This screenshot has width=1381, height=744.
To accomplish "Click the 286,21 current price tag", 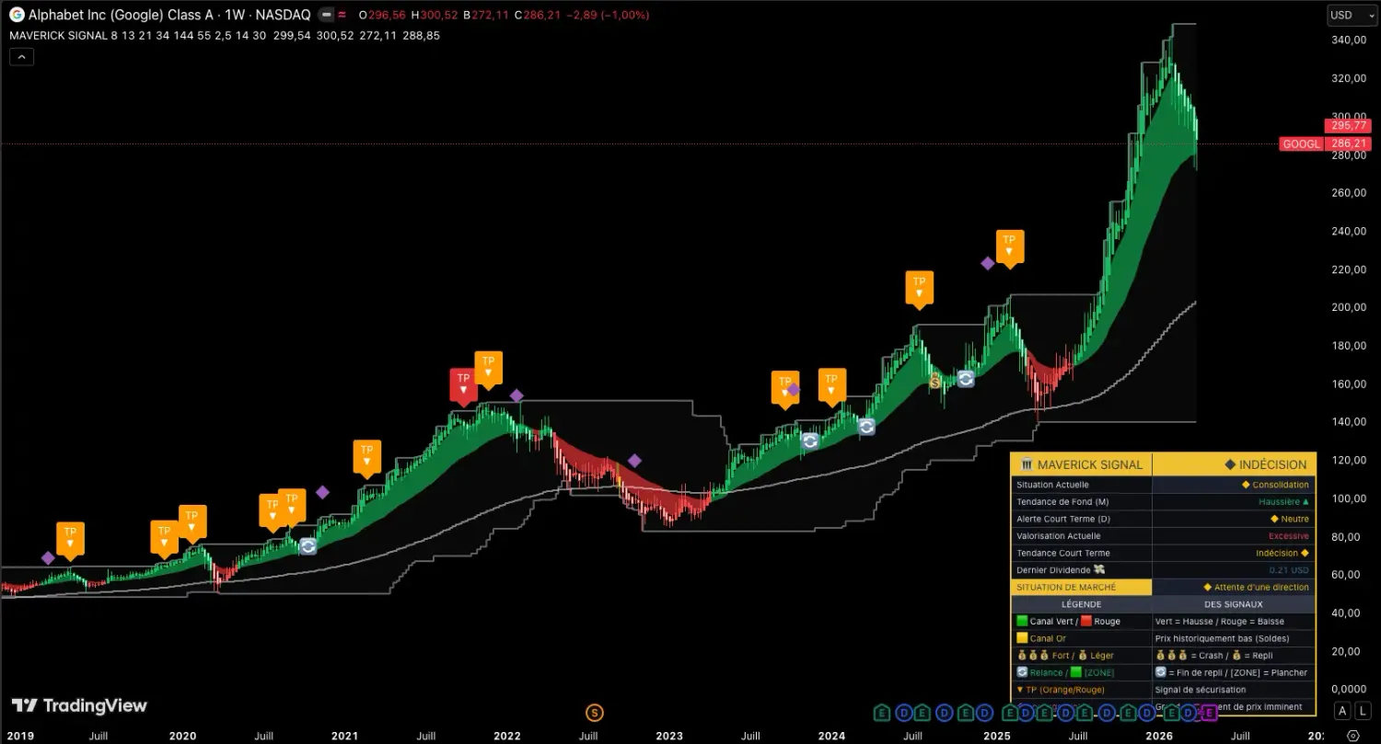I will click(x=1349, y=144).
